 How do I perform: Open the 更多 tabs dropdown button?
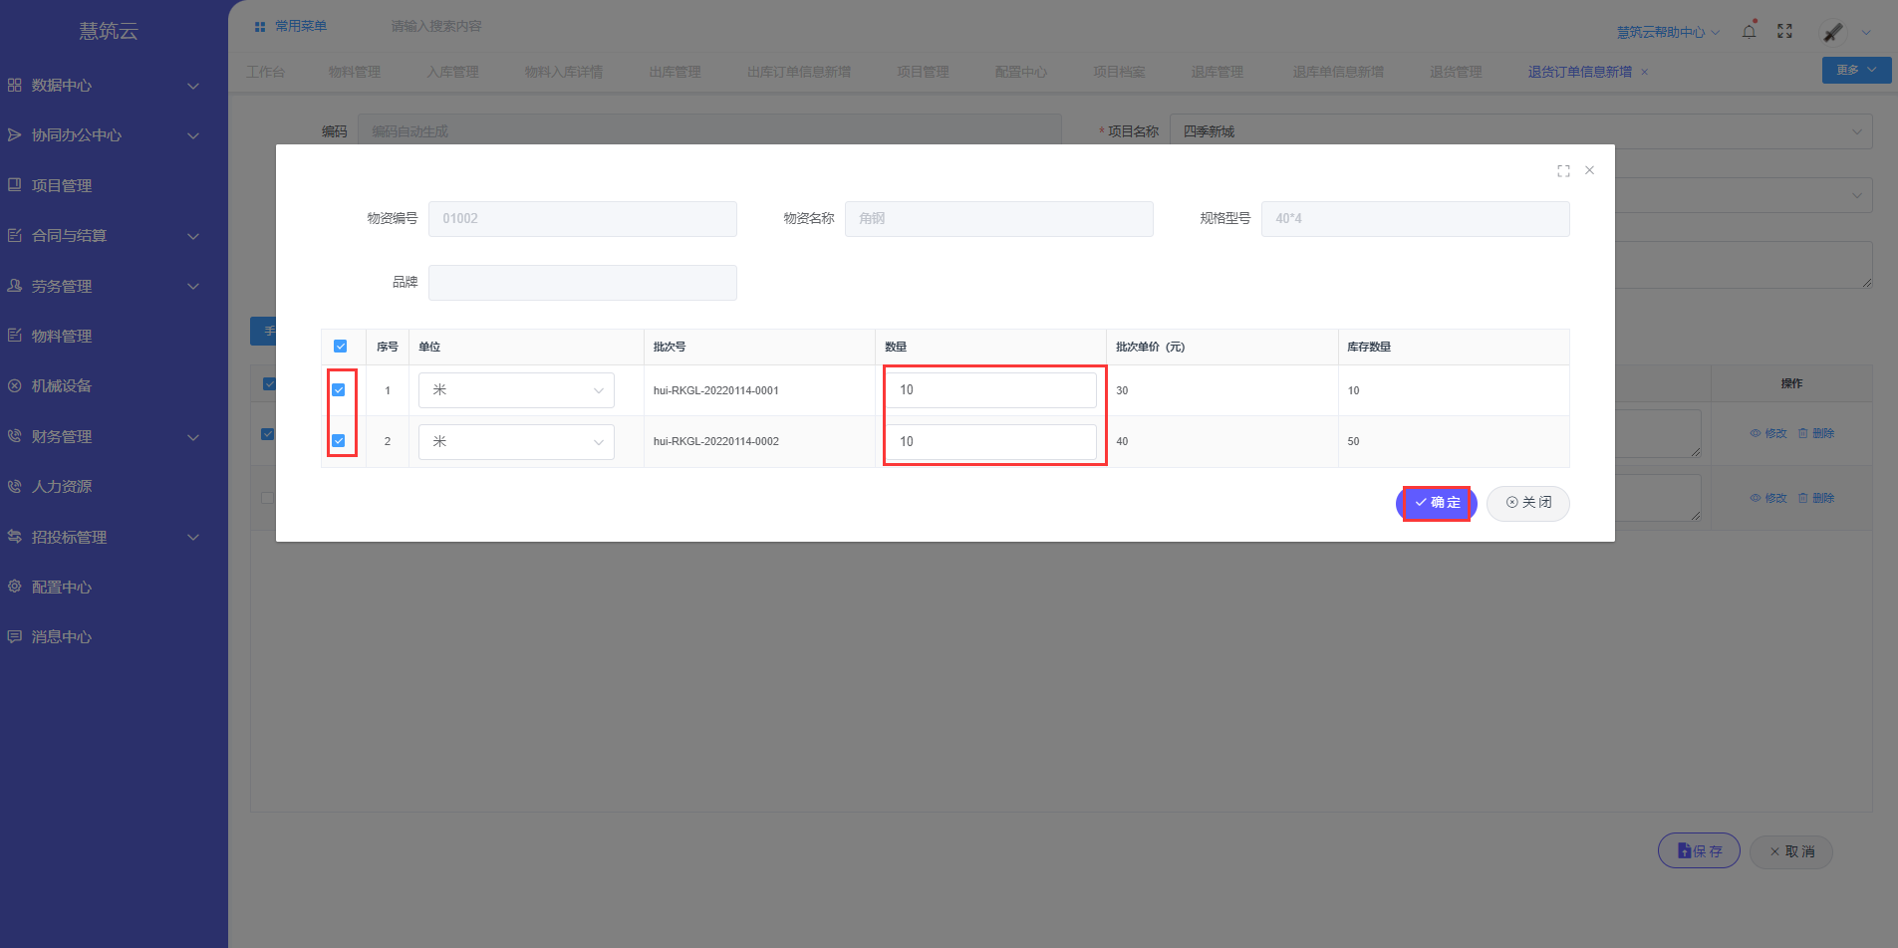pyautogui.click(x=1856, y=70)
